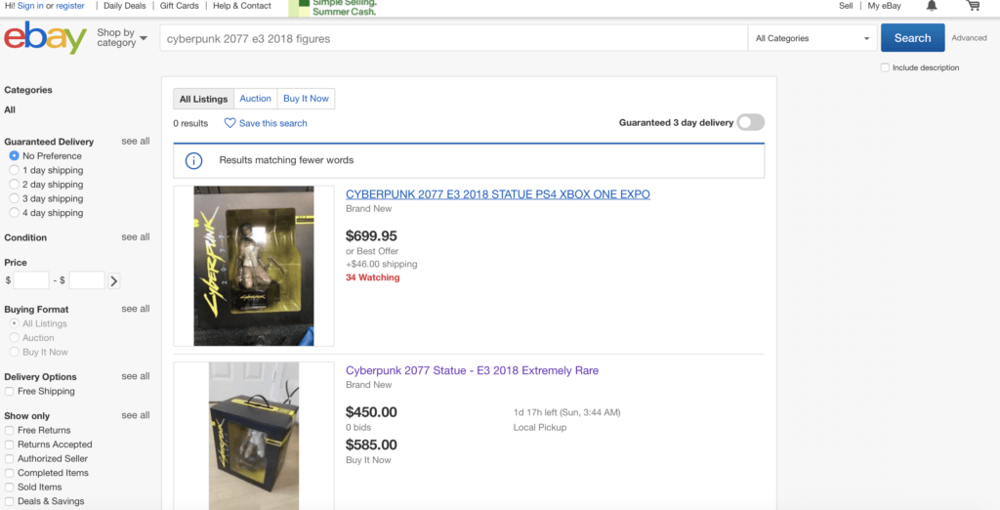Expand see all for Condition
The image size is (1000, 510).
[x=136, y=236]
